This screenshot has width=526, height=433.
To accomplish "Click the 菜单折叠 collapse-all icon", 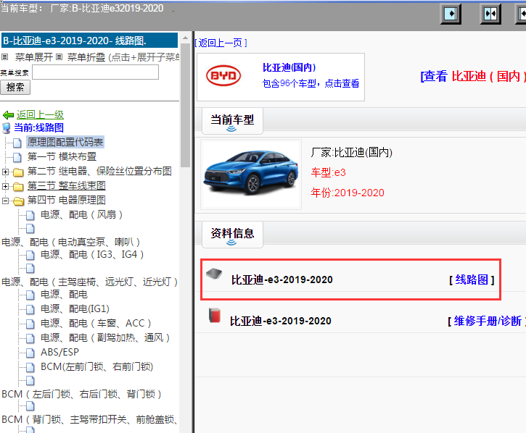I will click(x=59, y=57).
